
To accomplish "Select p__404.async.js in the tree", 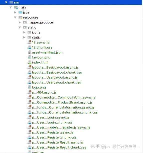I will (44, 92).
